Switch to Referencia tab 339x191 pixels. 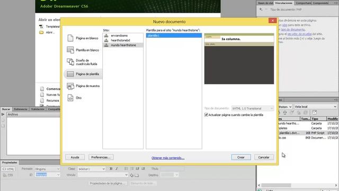click(x=21, y=109)
